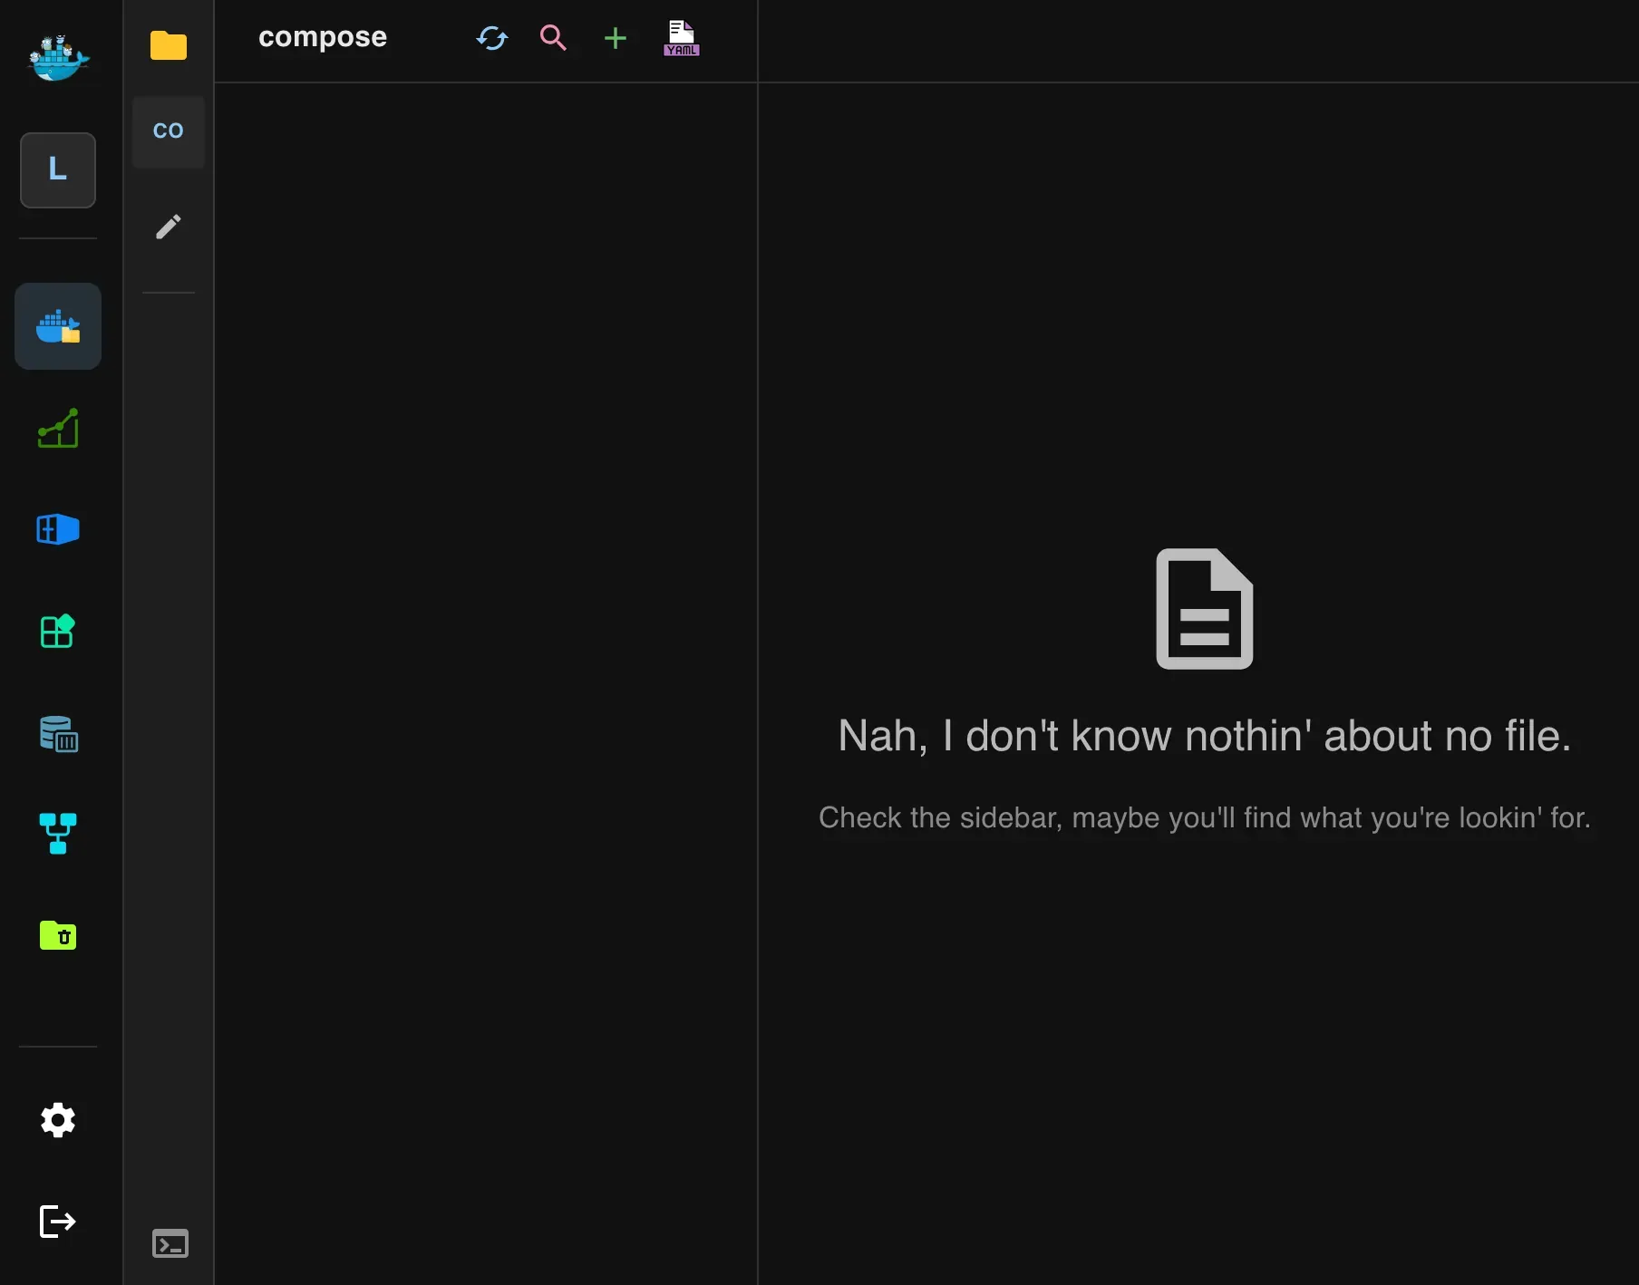
Task: Add new item with green plus icon
Action: [616, 38]
